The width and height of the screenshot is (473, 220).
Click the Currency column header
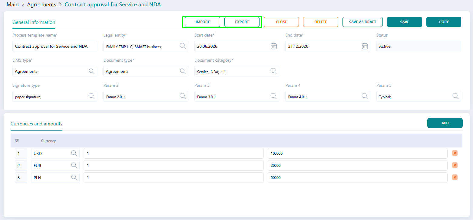[x=48, y=141]
